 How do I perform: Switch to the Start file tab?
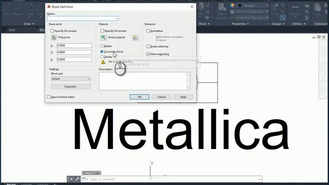point(12,30)
